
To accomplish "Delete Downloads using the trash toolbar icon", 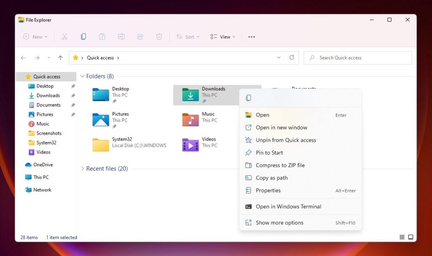I will click(159, 37).
